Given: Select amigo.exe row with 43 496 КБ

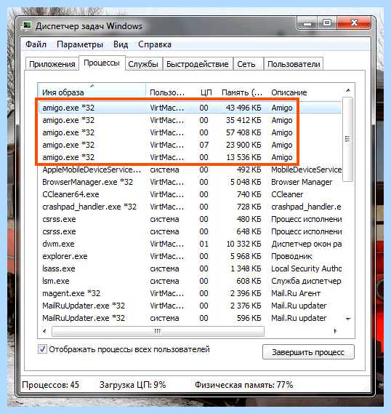Looking at the screenshot, I should 190,108.
